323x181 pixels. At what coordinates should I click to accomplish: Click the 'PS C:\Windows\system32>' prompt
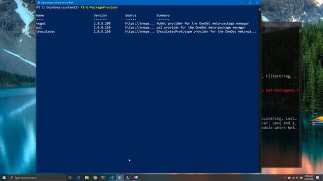58,7
